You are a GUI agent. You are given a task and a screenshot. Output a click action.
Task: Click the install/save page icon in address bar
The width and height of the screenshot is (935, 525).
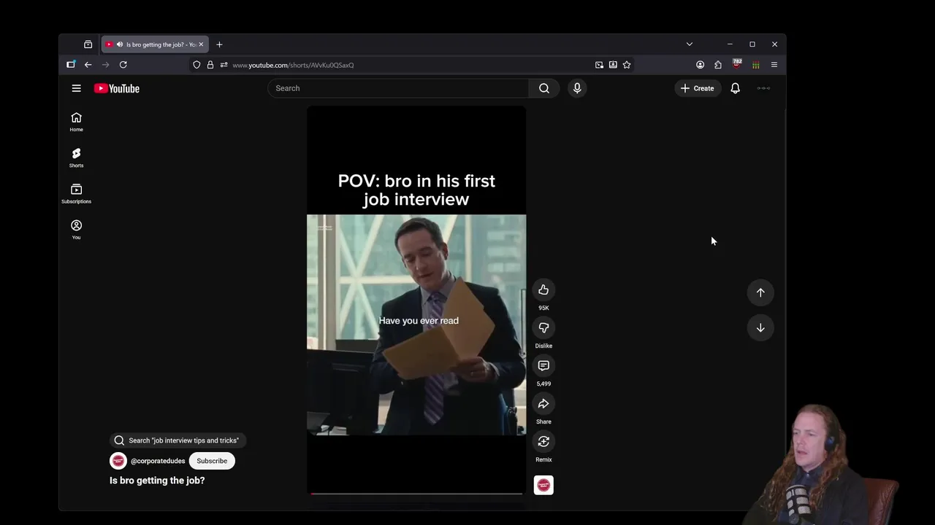click(613, 65)
